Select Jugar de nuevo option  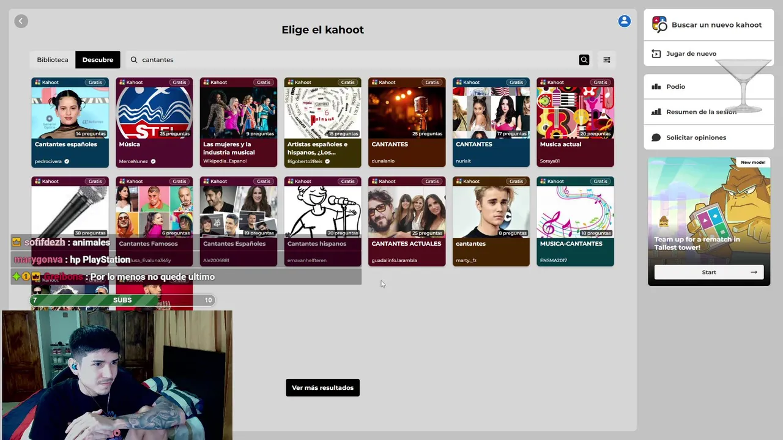(x=708, y=54)
